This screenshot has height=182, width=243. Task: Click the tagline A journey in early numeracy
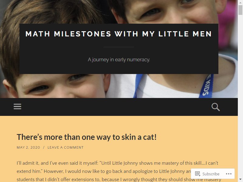pyautogui.click(x=119, y=59)
